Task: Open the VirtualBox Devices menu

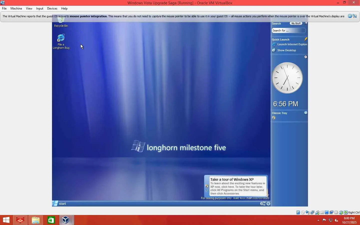Action: (x=52, y=8)
